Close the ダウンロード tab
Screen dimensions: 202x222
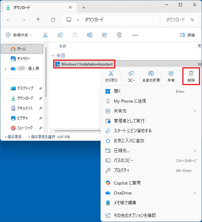(70, 7)
